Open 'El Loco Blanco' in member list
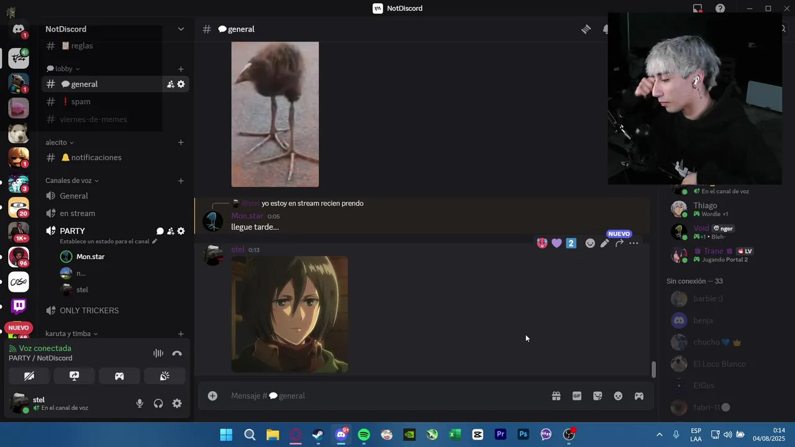 (719, 364)
